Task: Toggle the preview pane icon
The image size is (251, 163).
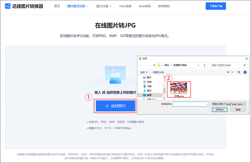Action: point(239,72)
